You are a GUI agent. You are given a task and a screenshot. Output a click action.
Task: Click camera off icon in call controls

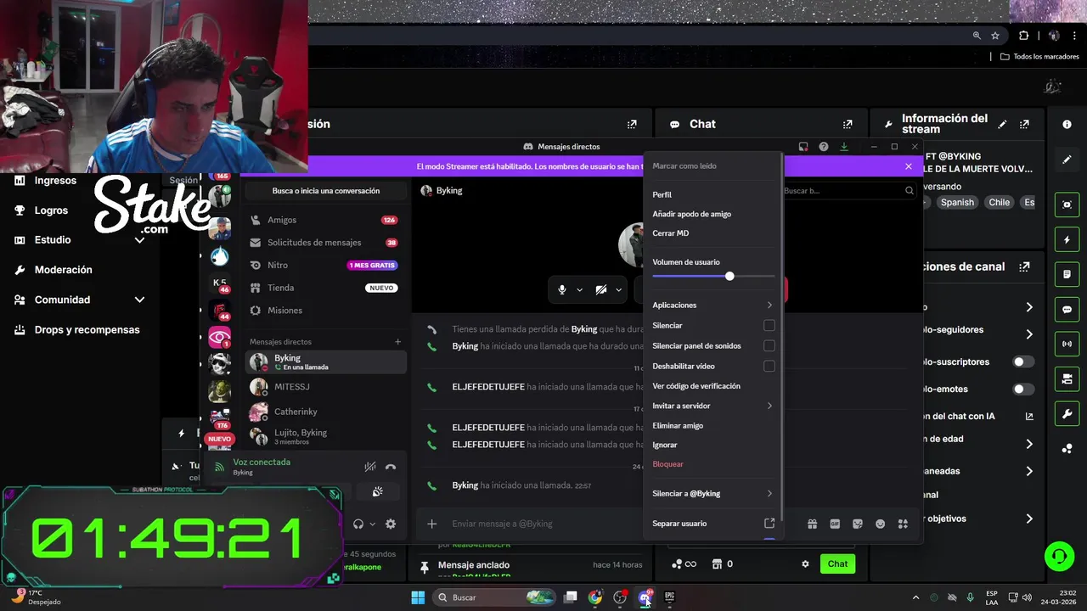tap(601, 289)
